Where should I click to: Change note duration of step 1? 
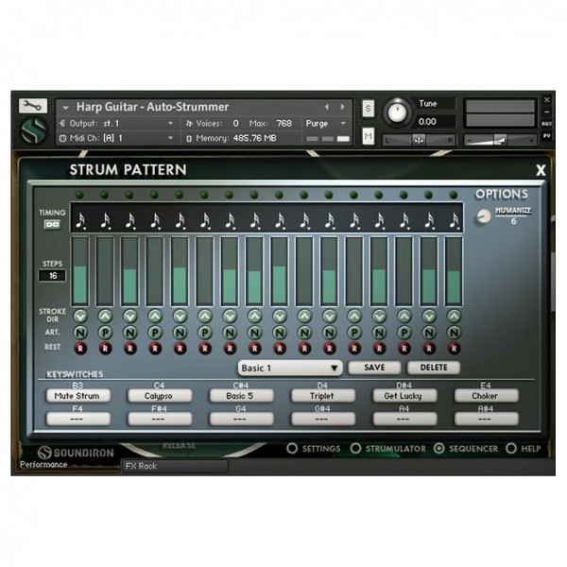point(80,220)
